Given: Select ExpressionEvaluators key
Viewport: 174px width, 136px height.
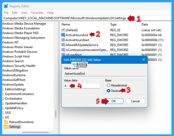Looking at the screenshot, I should [19, 94].
